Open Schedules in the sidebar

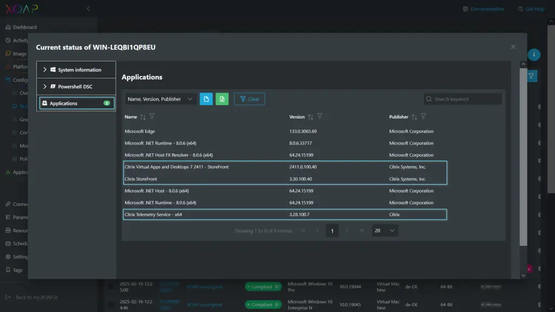[x=22, y=243]
